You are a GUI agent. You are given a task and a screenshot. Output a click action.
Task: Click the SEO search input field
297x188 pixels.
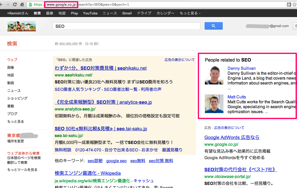(x=126, y=26)
